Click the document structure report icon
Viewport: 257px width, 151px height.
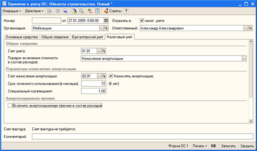(97, 11)
